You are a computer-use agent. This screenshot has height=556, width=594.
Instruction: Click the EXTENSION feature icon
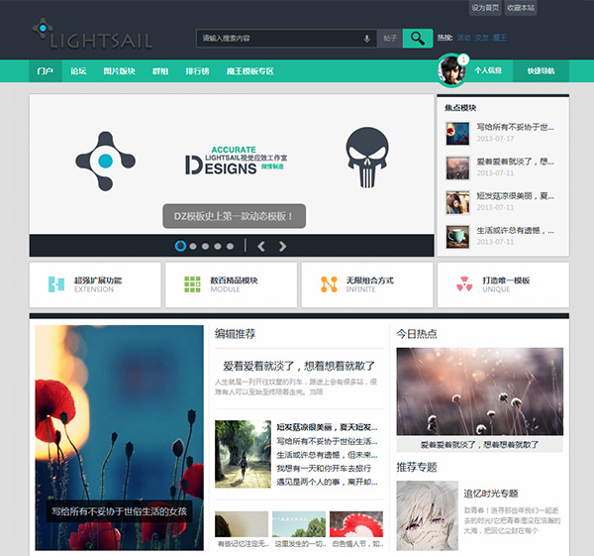(x=56, y=284)
